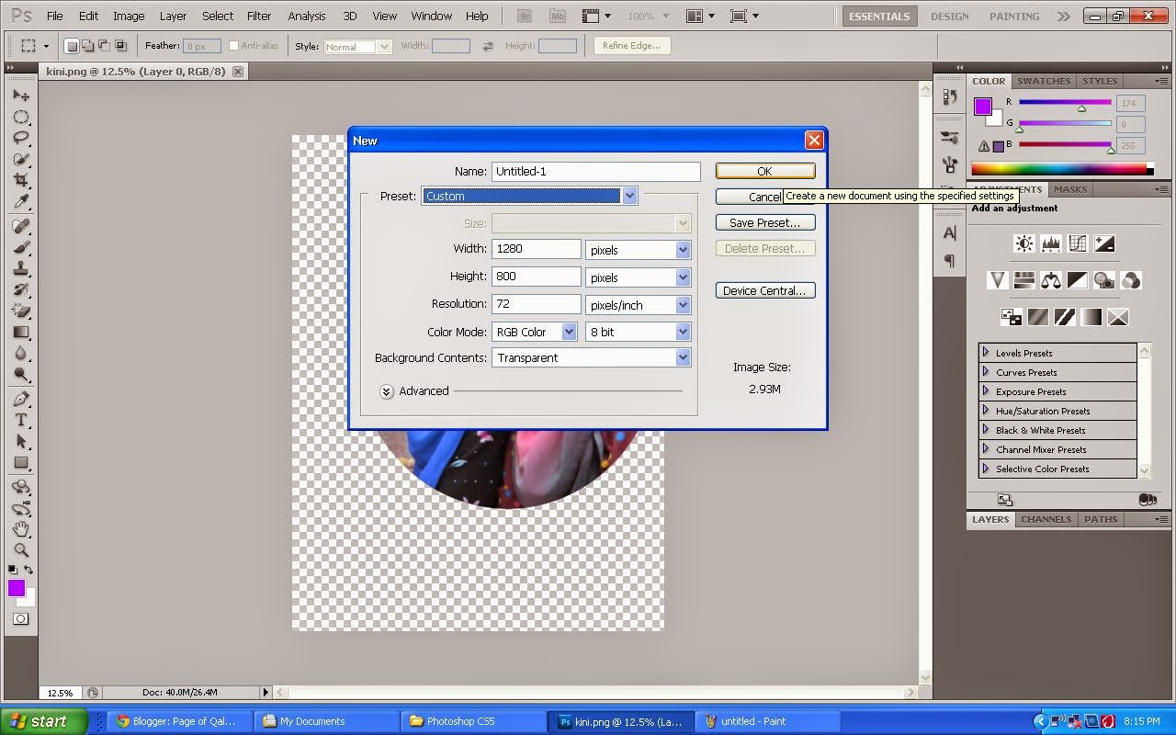The width and height of the screenshot is (1176, 735).
Task: Expand Levels Presets list
Action: coord(986,353)
